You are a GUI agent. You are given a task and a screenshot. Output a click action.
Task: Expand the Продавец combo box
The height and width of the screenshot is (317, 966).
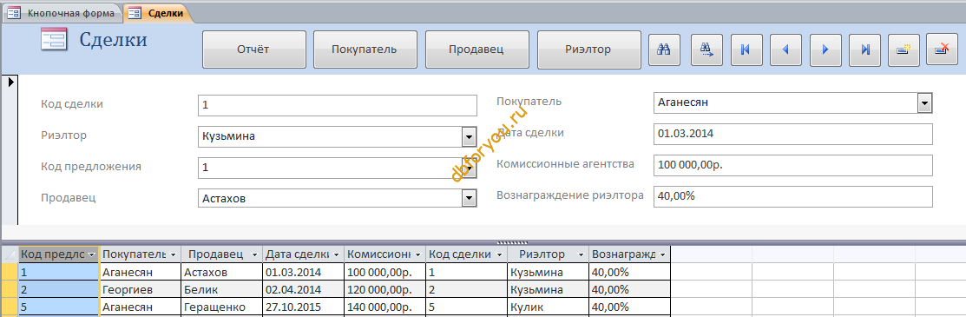pos(470,198)
